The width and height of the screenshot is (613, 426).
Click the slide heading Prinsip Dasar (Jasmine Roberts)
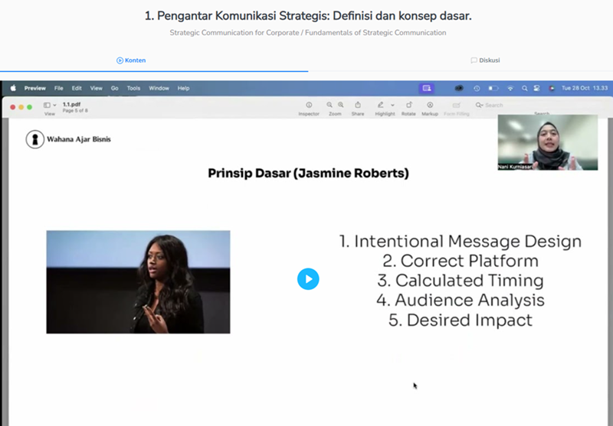[x=308, y=173]
